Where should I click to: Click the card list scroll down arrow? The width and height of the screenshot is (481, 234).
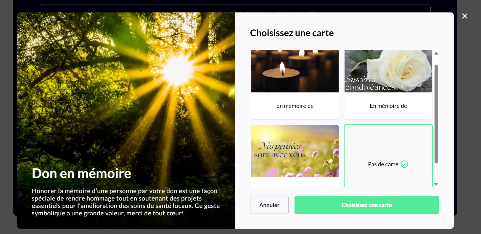click(x=436, y=184)
